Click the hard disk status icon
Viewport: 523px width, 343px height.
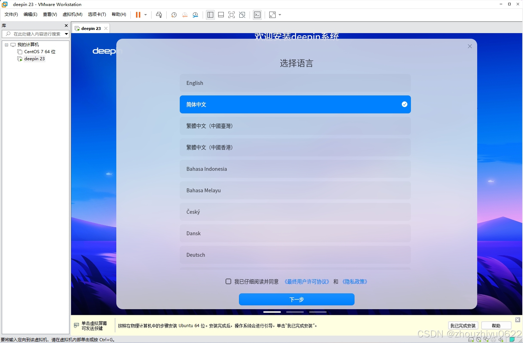[x=471, y=340]
